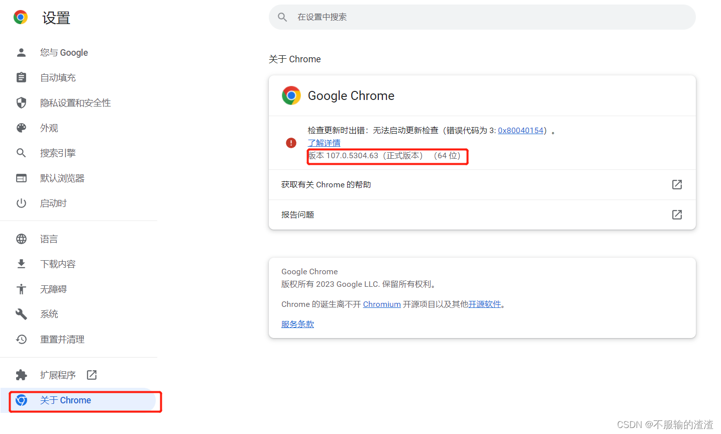Click the System wrench icon

21,314
